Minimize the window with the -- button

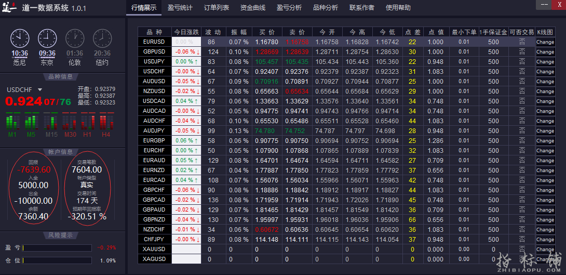pyautogui.click(x=544, y=4)
